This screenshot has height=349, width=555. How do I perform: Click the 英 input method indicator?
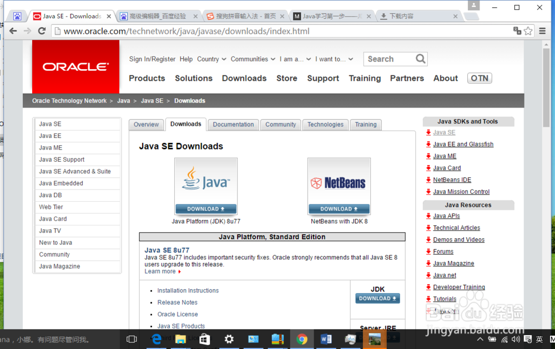tap(539, 340)
